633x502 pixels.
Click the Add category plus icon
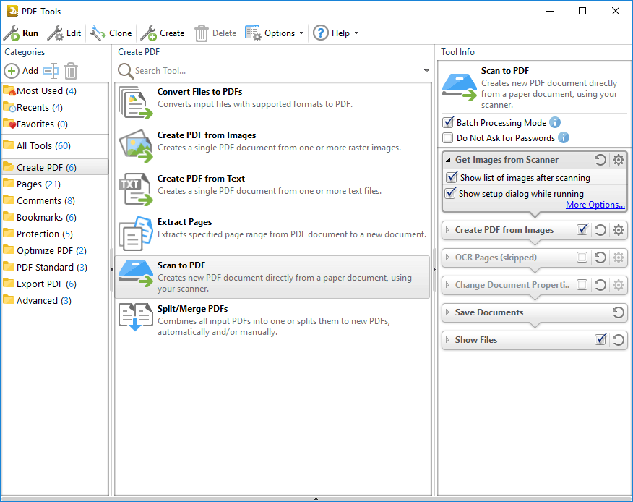click(x=12, y=71)
